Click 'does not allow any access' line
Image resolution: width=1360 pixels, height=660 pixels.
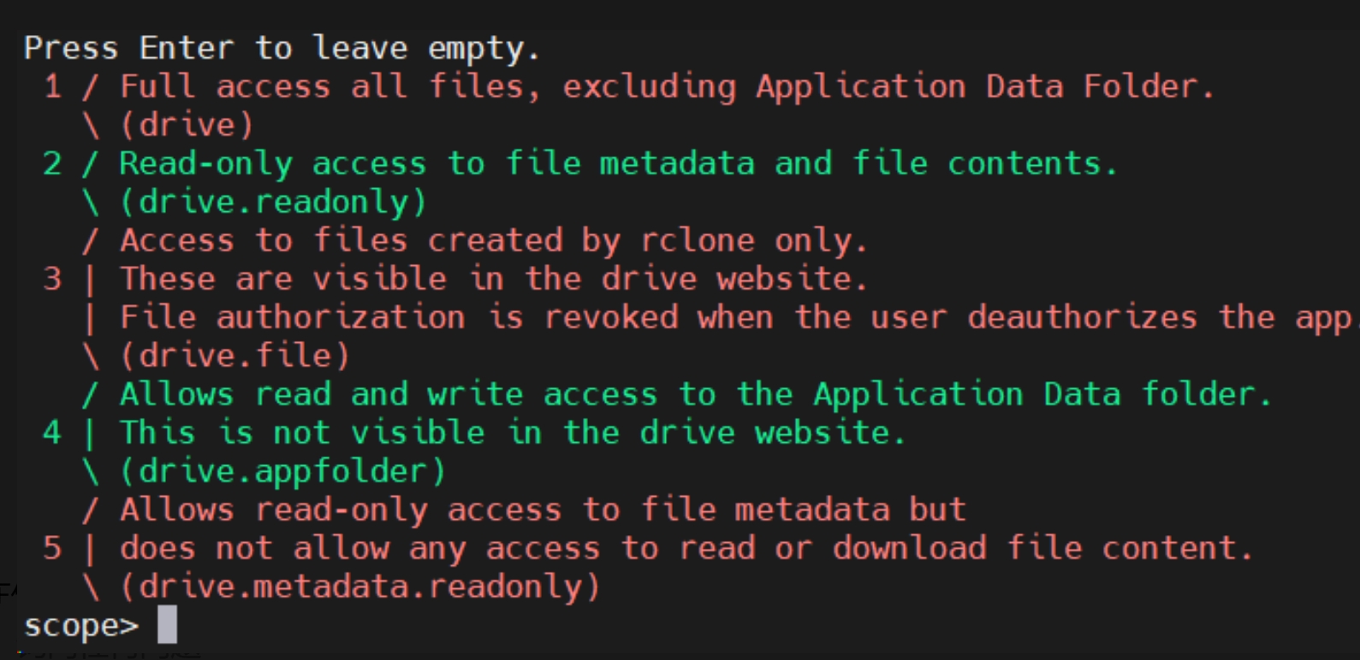[686, 548]
